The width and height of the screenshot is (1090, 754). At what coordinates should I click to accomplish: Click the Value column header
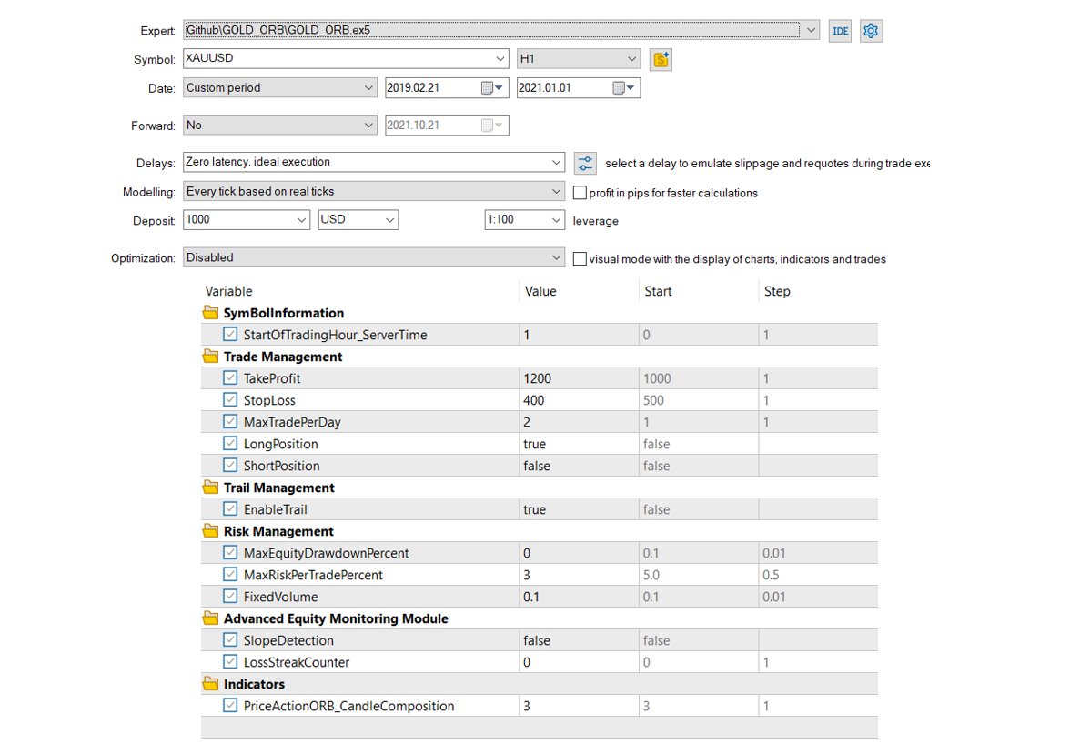tap(540, 291)
